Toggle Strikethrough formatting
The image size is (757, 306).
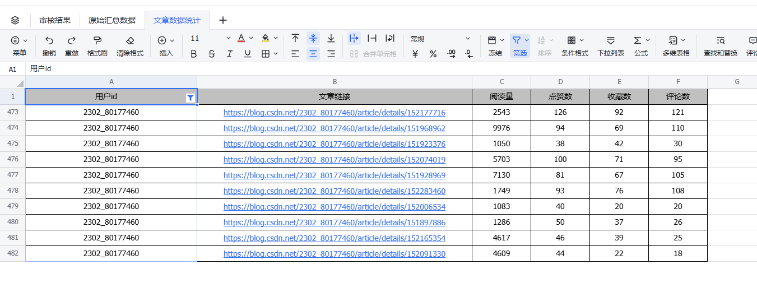[x=212, y=54]
